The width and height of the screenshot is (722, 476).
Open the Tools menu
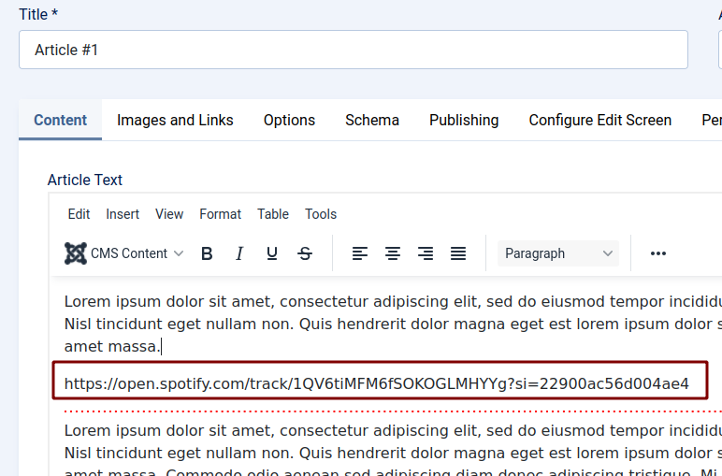[321, 214]
